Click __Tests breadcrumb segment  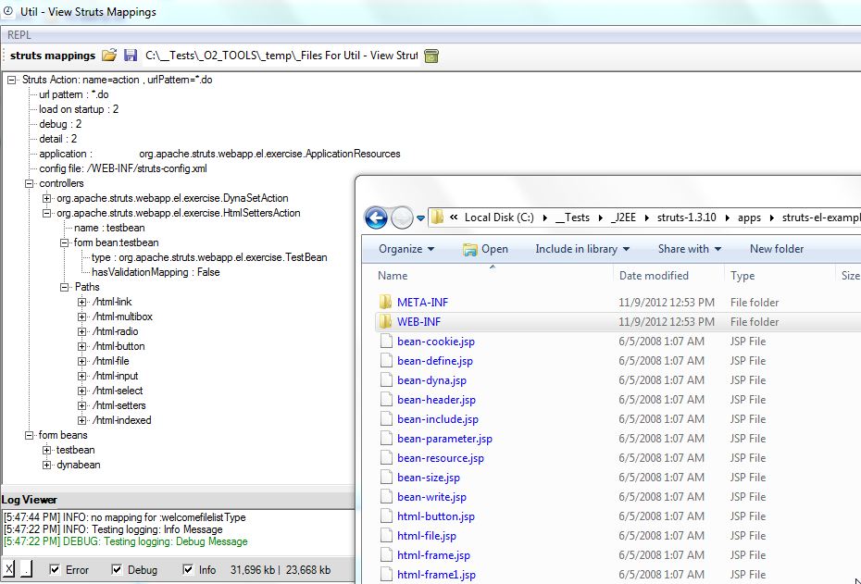[x=573, y=217]
